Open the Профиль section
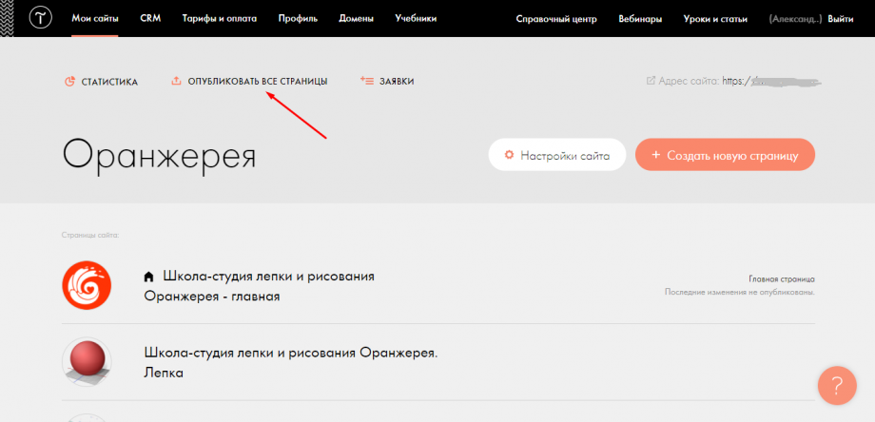 (x=300, y=19)
